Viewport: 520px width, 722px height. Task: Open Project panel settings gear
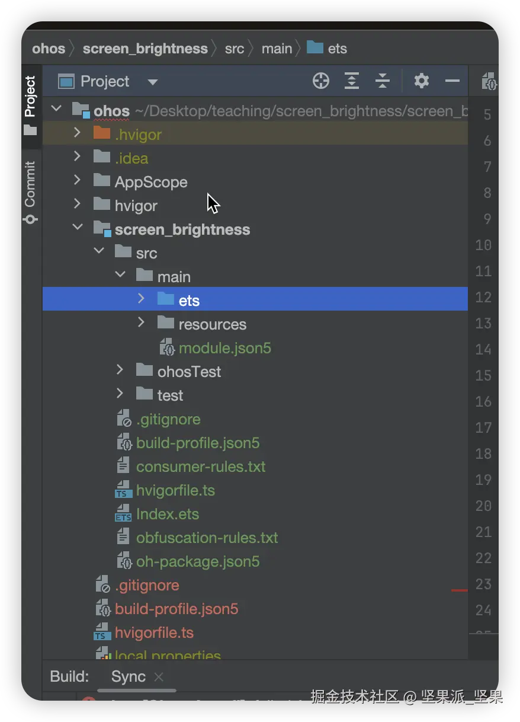(421, 81)
